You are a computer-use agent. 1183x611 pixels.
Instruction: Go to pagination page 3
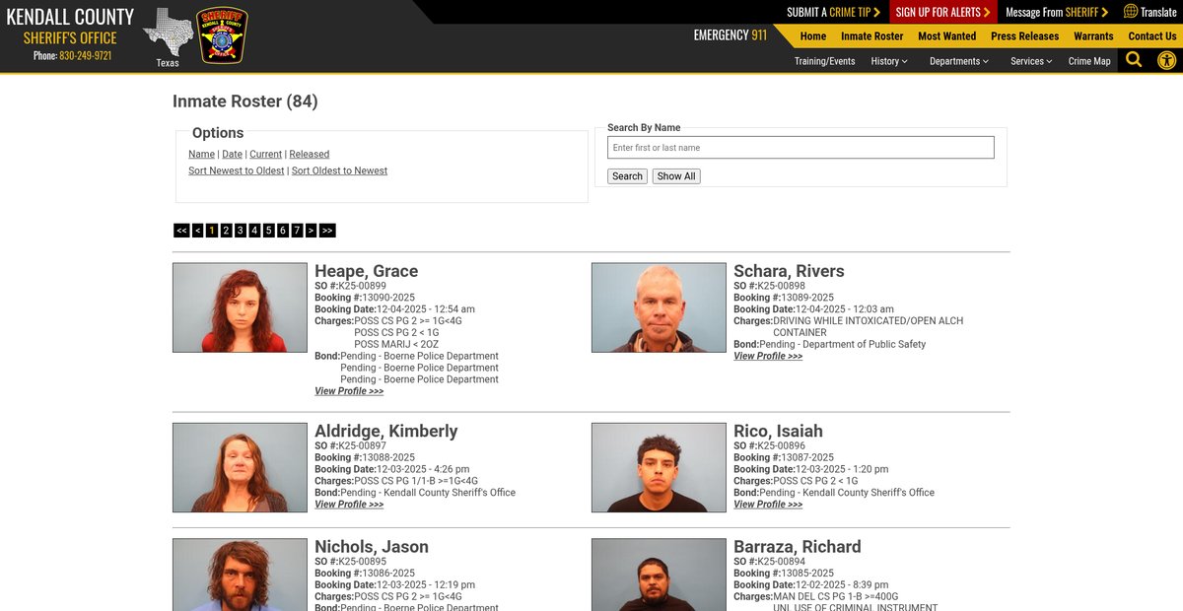(240, 231)
